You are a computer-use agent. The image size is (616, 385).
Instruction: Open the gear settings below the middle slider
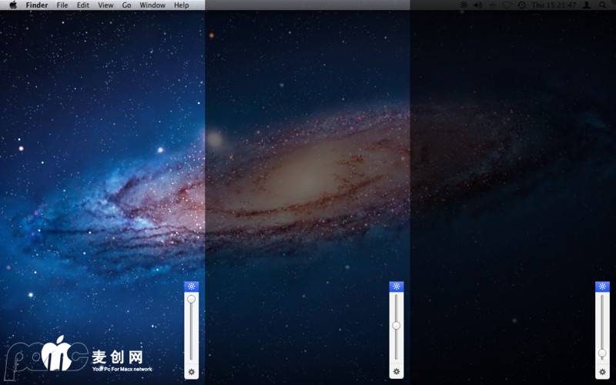[397, 372]
